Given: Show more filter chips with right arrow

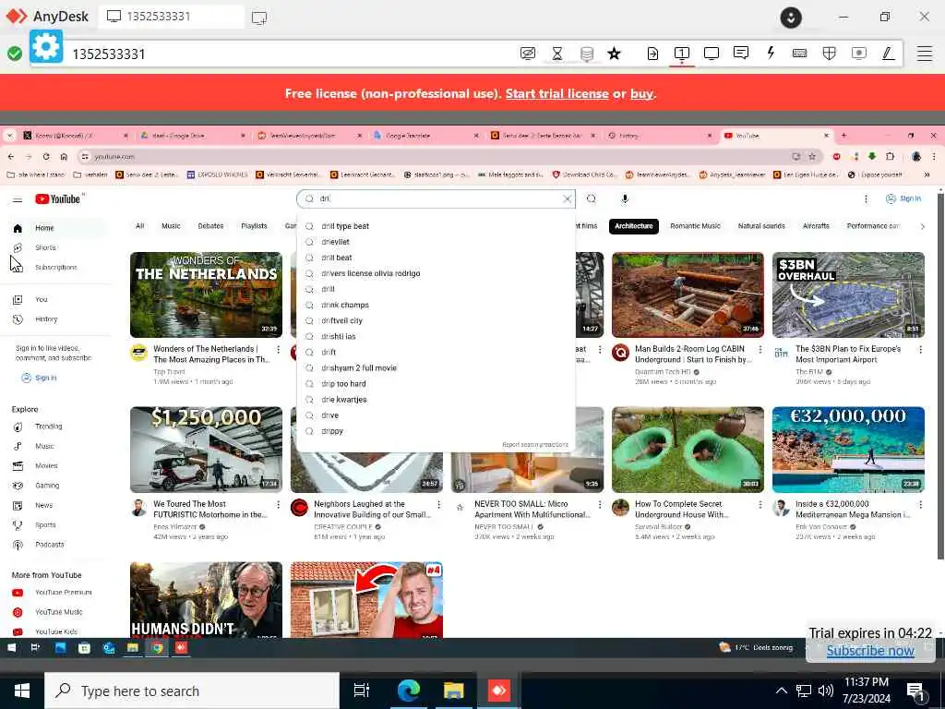Looking at the screenshot, I should (x=922, y=227).
